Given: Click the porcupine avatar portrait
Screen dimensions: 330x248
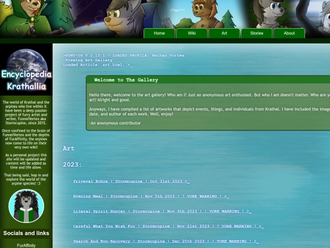Looking at the screenshot, I should click(26, 206).
